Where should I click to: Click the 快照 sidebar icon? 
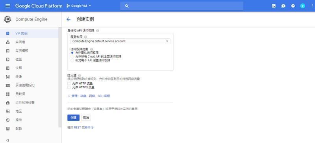(x=7, y=68)
